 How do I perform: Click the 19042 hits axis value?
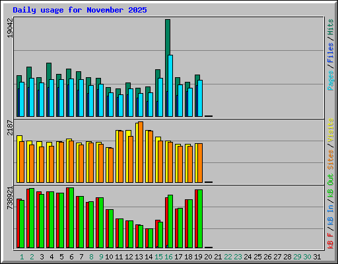[10, 28]
